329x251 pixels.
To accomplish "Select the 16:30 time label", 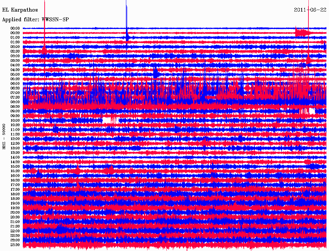I will 15,180.
